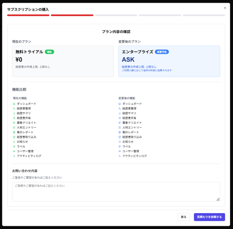Click blue 経歴書共有 share icon under 変更後の機能
Image resolution: width=233 pixels, height=229 pixels.
pos(120,118)
